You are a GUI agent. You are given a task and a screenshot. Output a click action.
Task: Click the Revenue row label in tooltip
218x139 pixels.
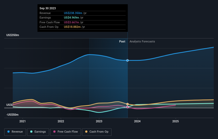(x=45, y=13)
